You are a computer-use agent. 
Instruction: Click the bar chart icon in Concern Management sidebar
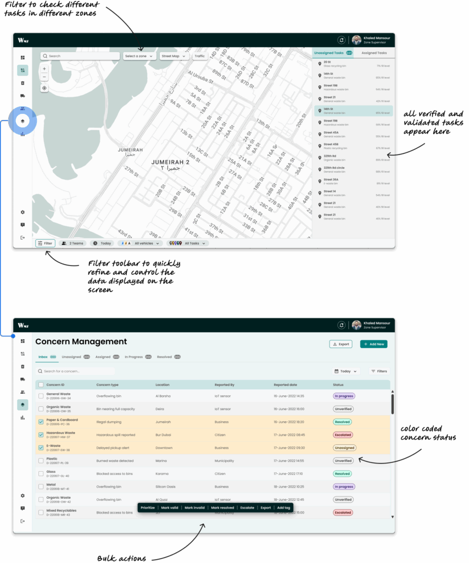(23, 417)
